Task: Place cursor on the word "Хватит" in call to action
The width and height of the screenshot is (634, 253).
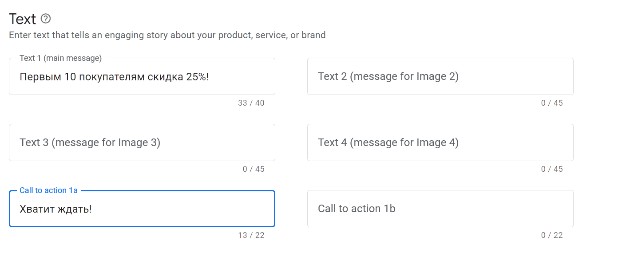Action: point(37,209)
